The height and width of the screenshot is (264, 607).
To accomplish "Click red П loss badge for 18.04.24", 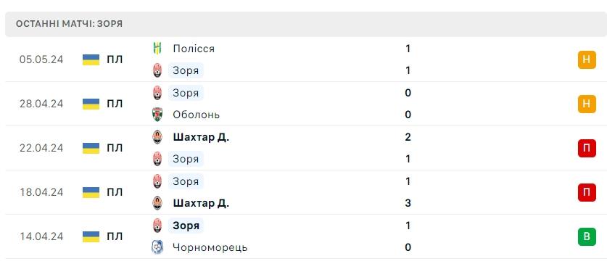I will click(x=587, y=192).
